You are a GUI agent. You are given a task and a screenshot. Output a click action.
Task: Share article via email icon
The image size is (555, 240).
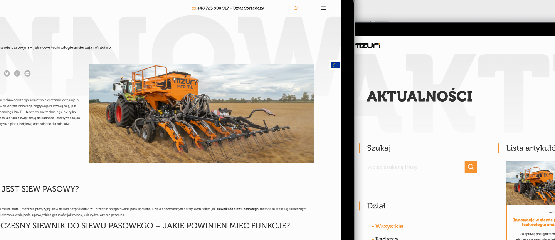(27, 73)
